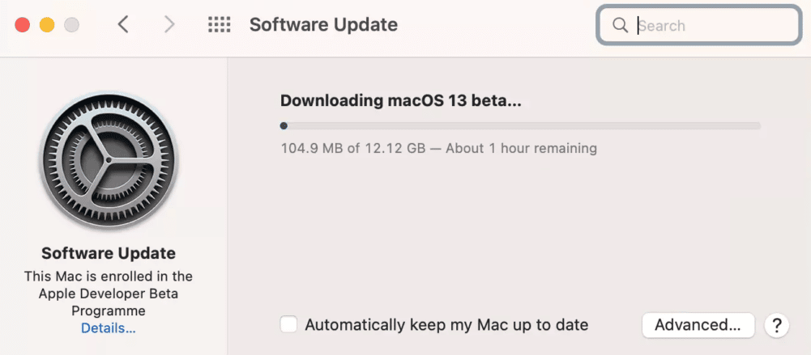Click the 'Downloading macOS 13 beta...' heading
Screen dimensions: 811x355
pos(401,101)
